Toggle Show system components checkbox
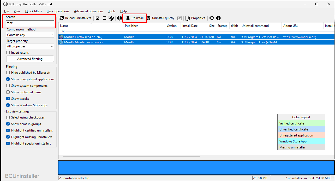 pyautogui.click(x=8, y=86)
